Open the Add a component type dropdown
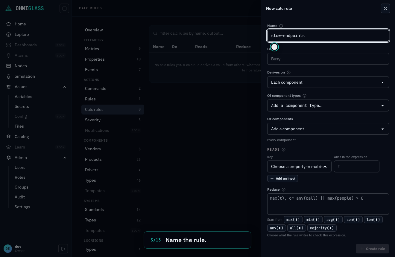The height and width of the screenshot is (257, 395). pyautogui.click(x=328, y=105)
